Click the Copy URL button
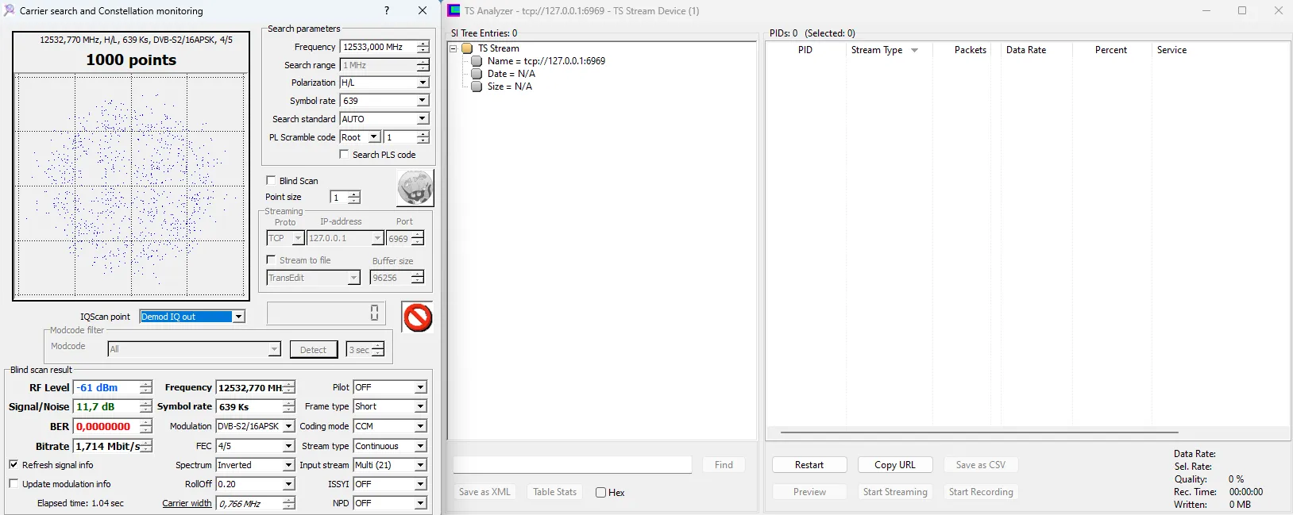The height and width of the screenshot is (515, 1293). point(894,465)
